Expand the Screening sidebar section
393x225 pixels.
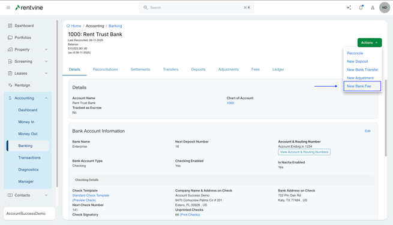click(46, 61)
